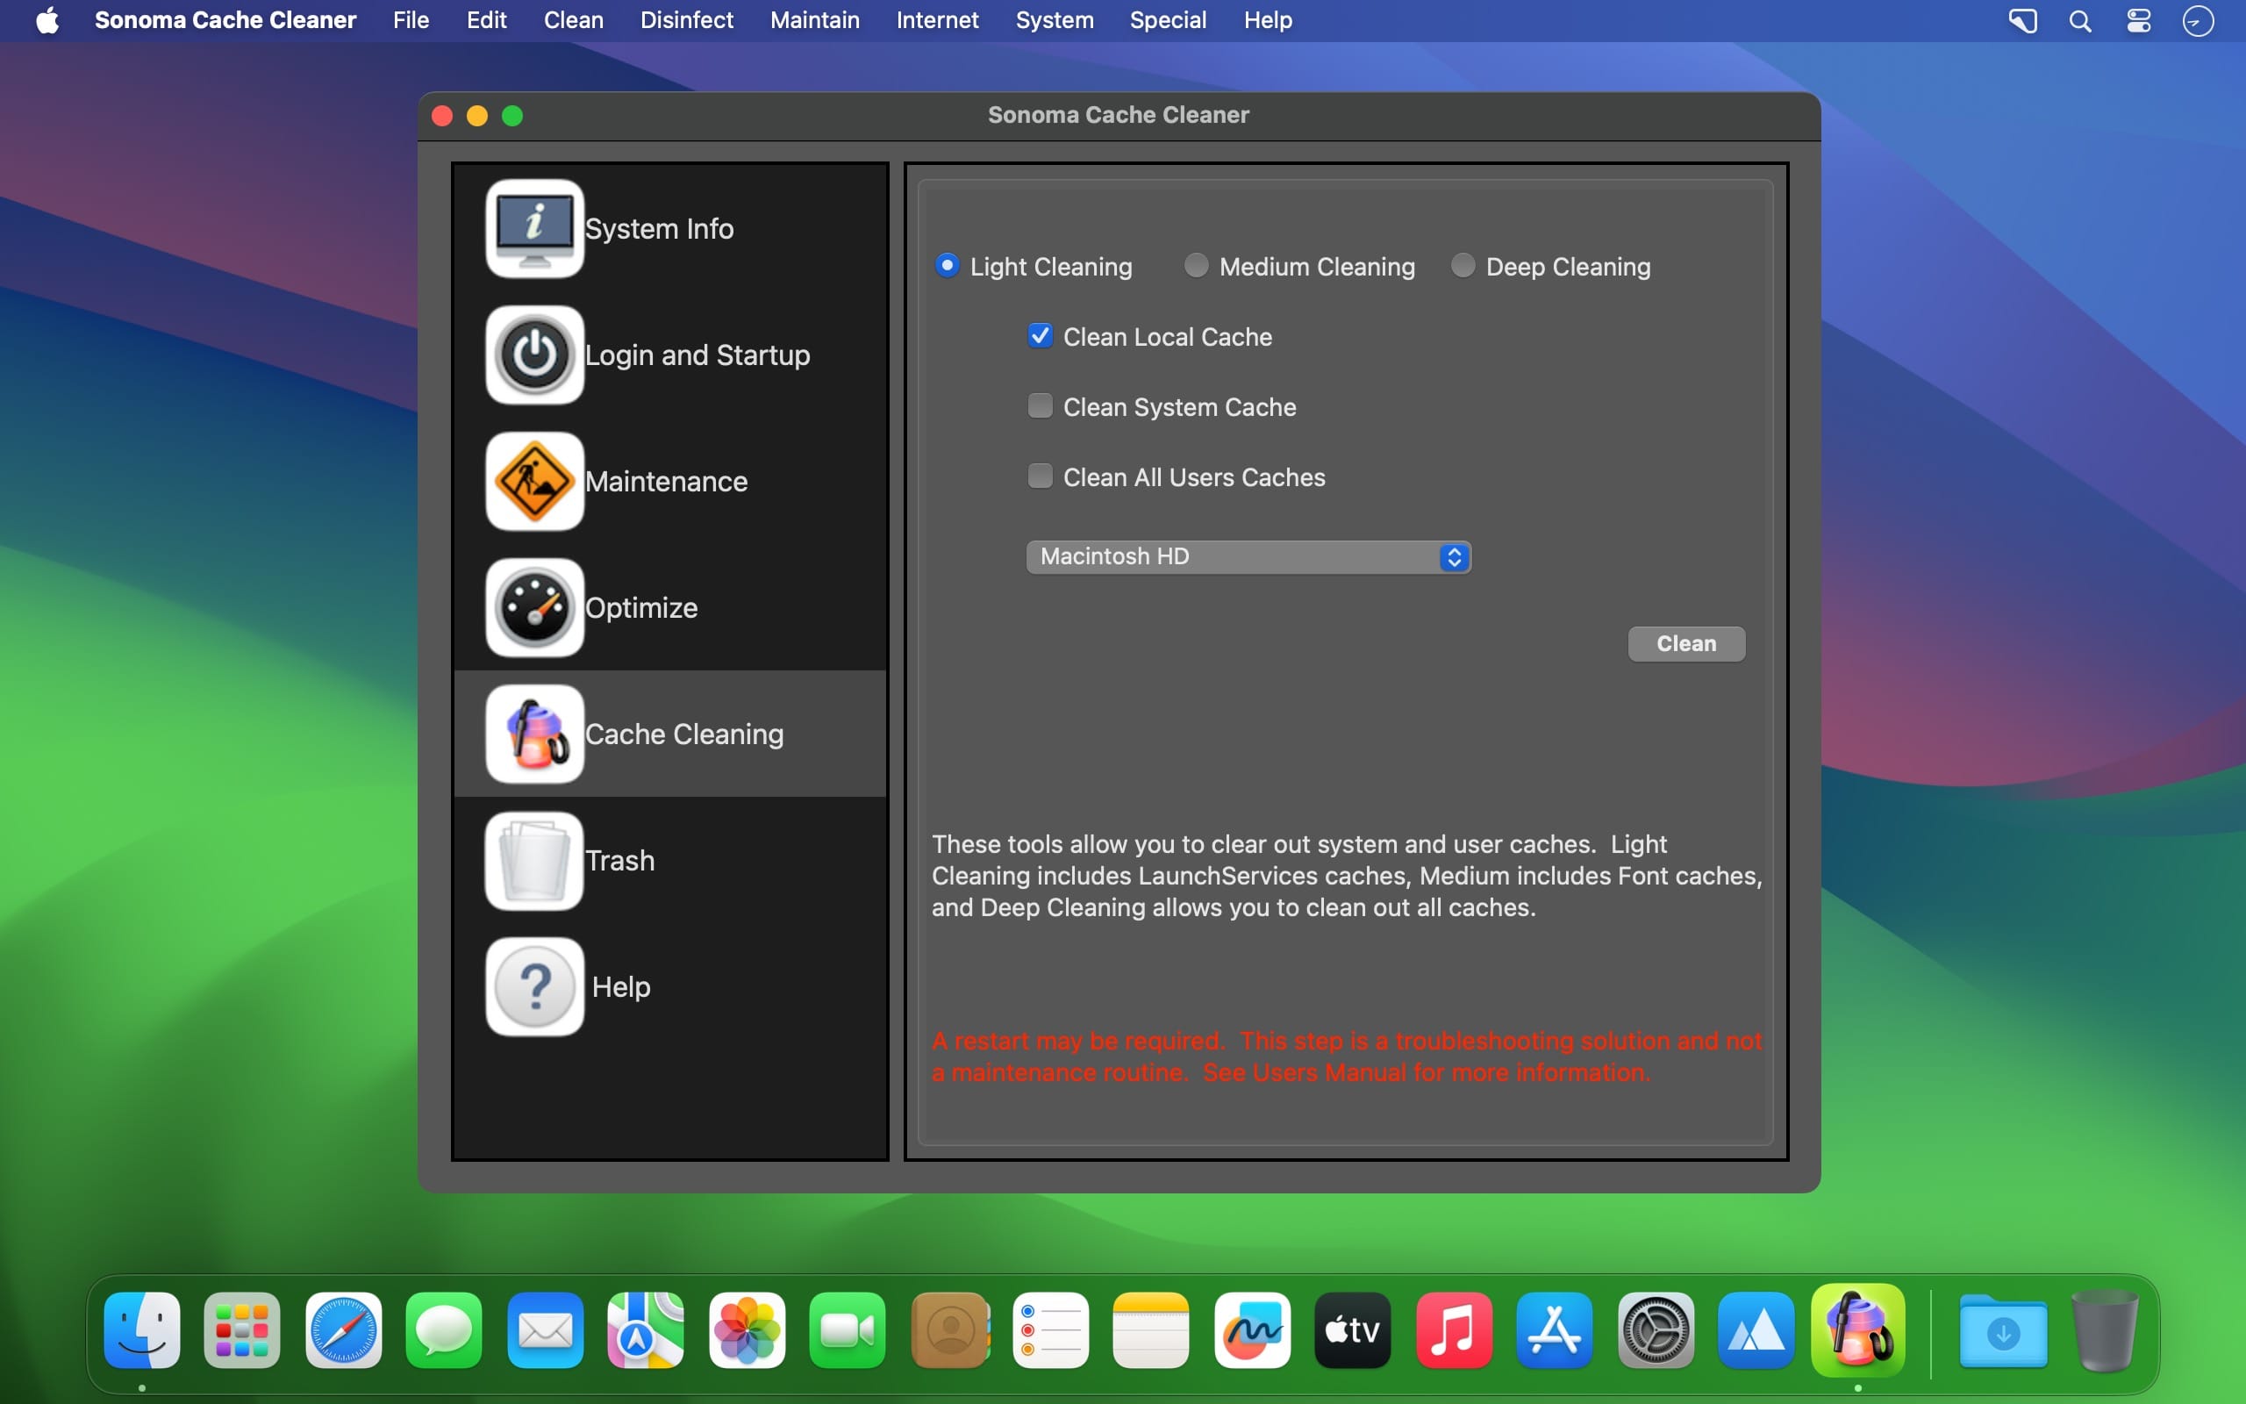Open Photos from the Dock
The image size is (2246, 1404).
point(747,1329)
